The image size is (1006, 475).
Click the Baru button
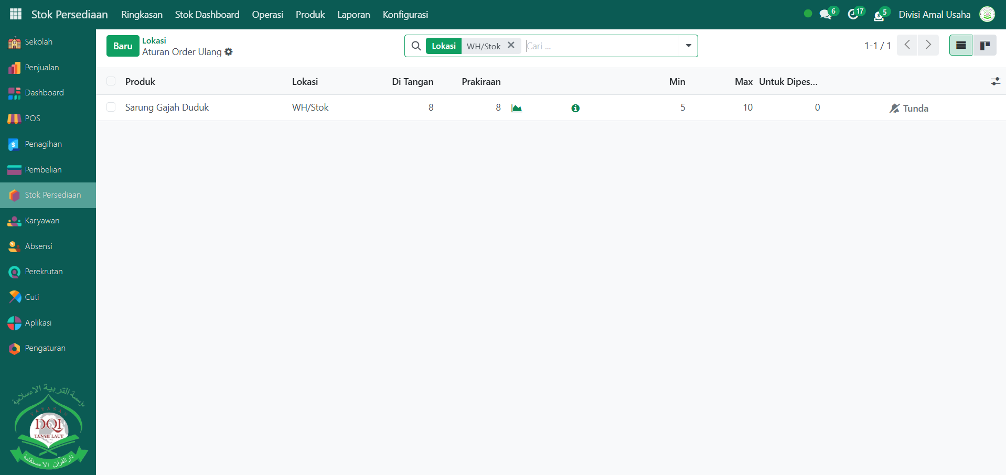tap(123, 46)
